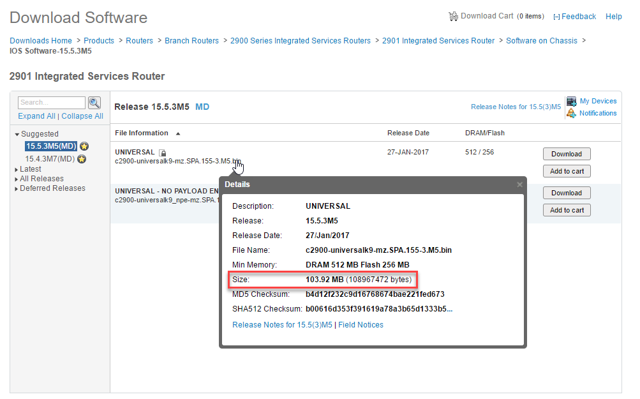640x399 pixels.
Task: Download the NO PAYLOAD ENCRYPTION image
Action: (567, 193)
